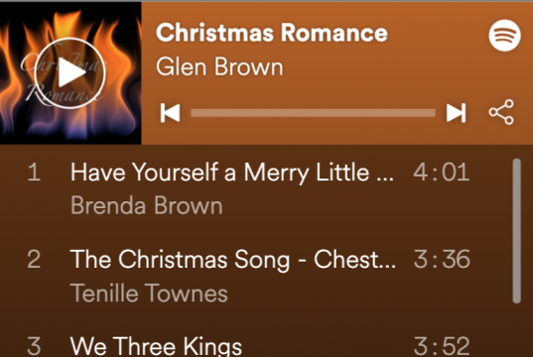The height and width of the screenshot is (357, 533).
Task: Play We Three Kings track
Action: [156, 346]
